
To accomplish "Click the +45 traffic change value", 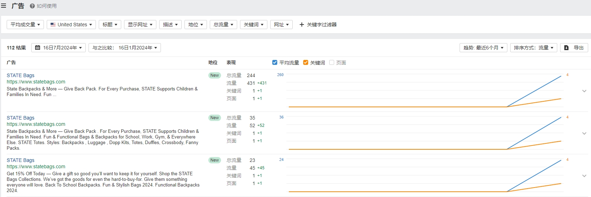I will tap(261, 168).
